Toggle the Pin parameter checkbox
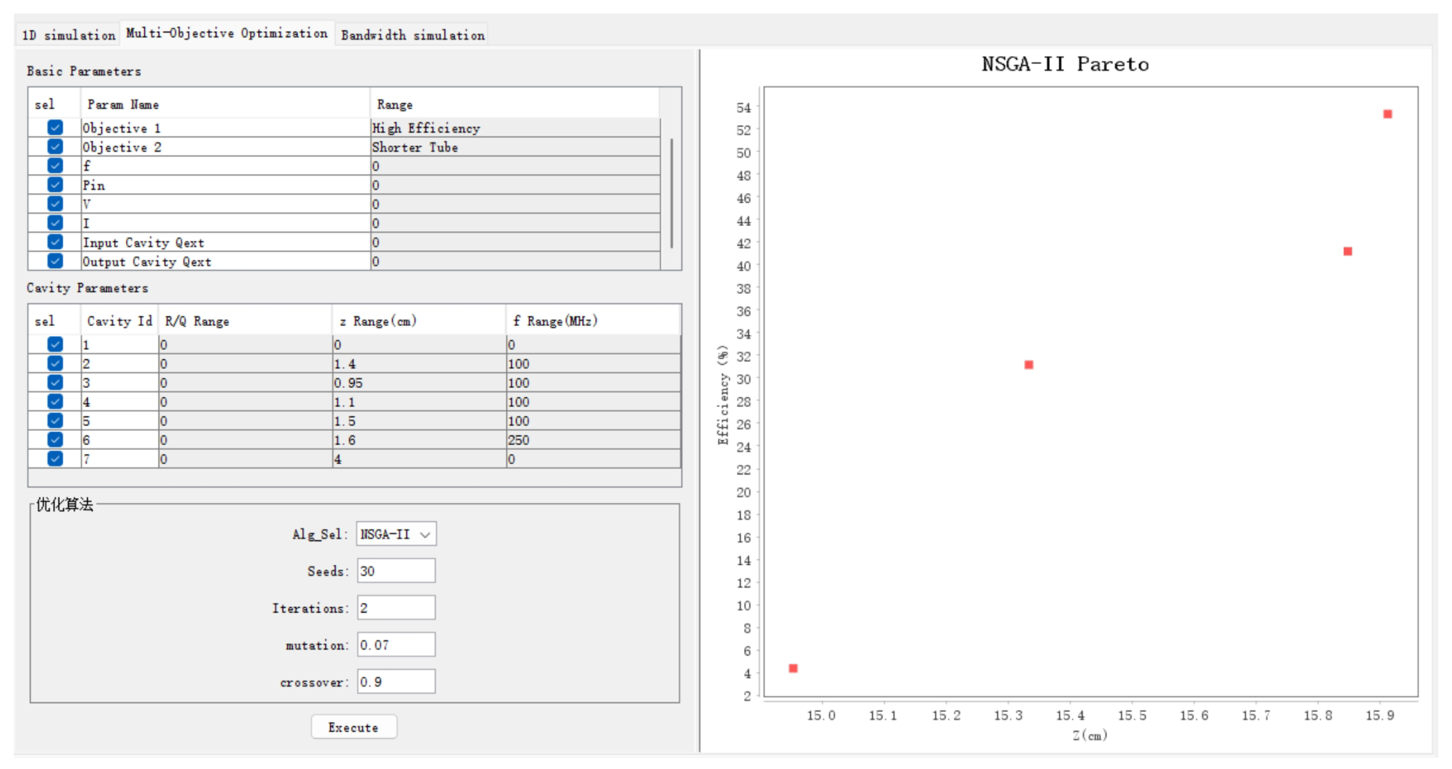This screenshot has height=769, width=1452. point(54,184)
